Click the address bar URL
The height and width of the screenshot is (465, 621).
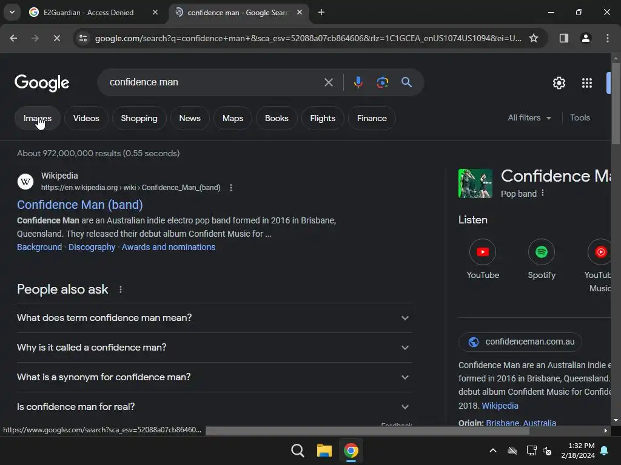point(308,38)
